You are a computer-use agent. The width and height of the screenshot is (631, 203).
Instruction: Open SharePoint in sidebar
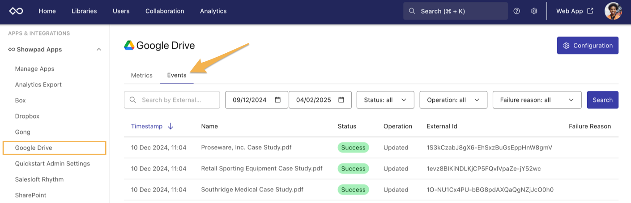coord(30,195)
